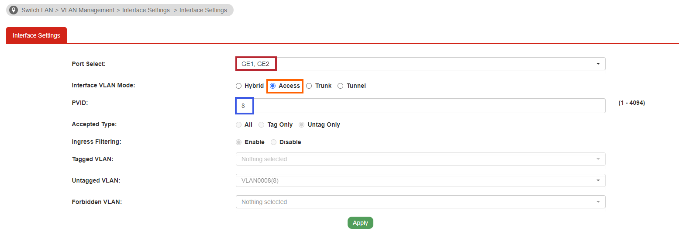The image size is (679, 242).
Task: Select the Tag Only accepted type
Action: 262,125
